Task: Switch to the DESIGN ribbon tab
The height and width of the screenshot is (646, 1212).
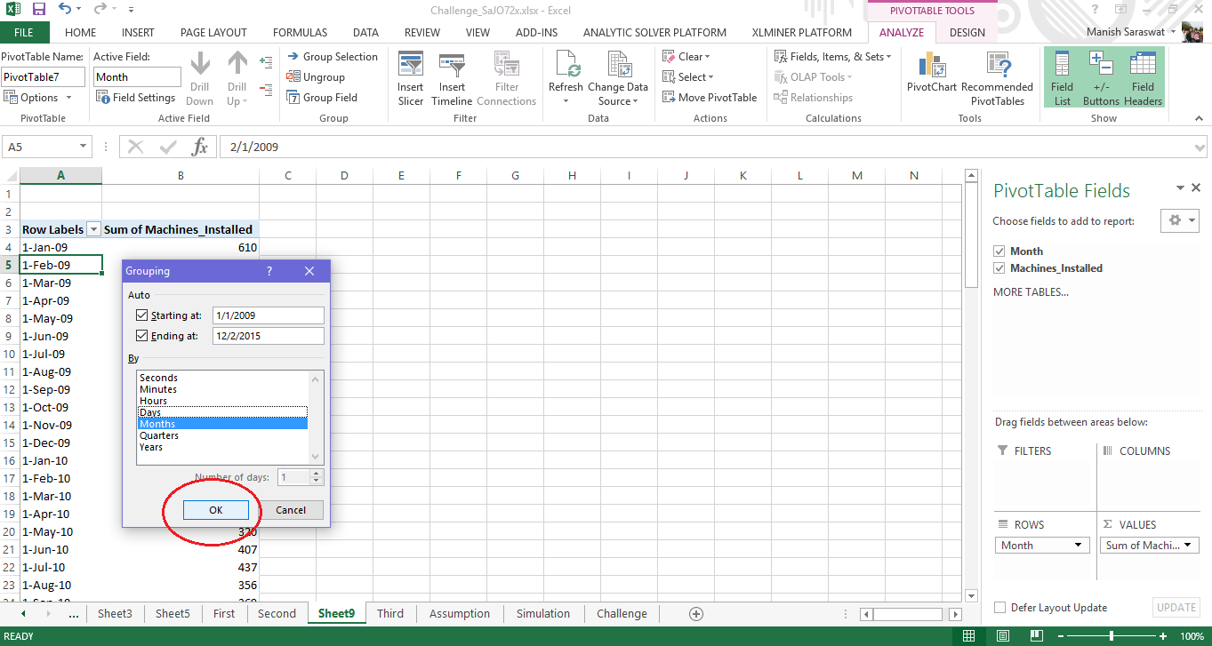Action: 967,33
